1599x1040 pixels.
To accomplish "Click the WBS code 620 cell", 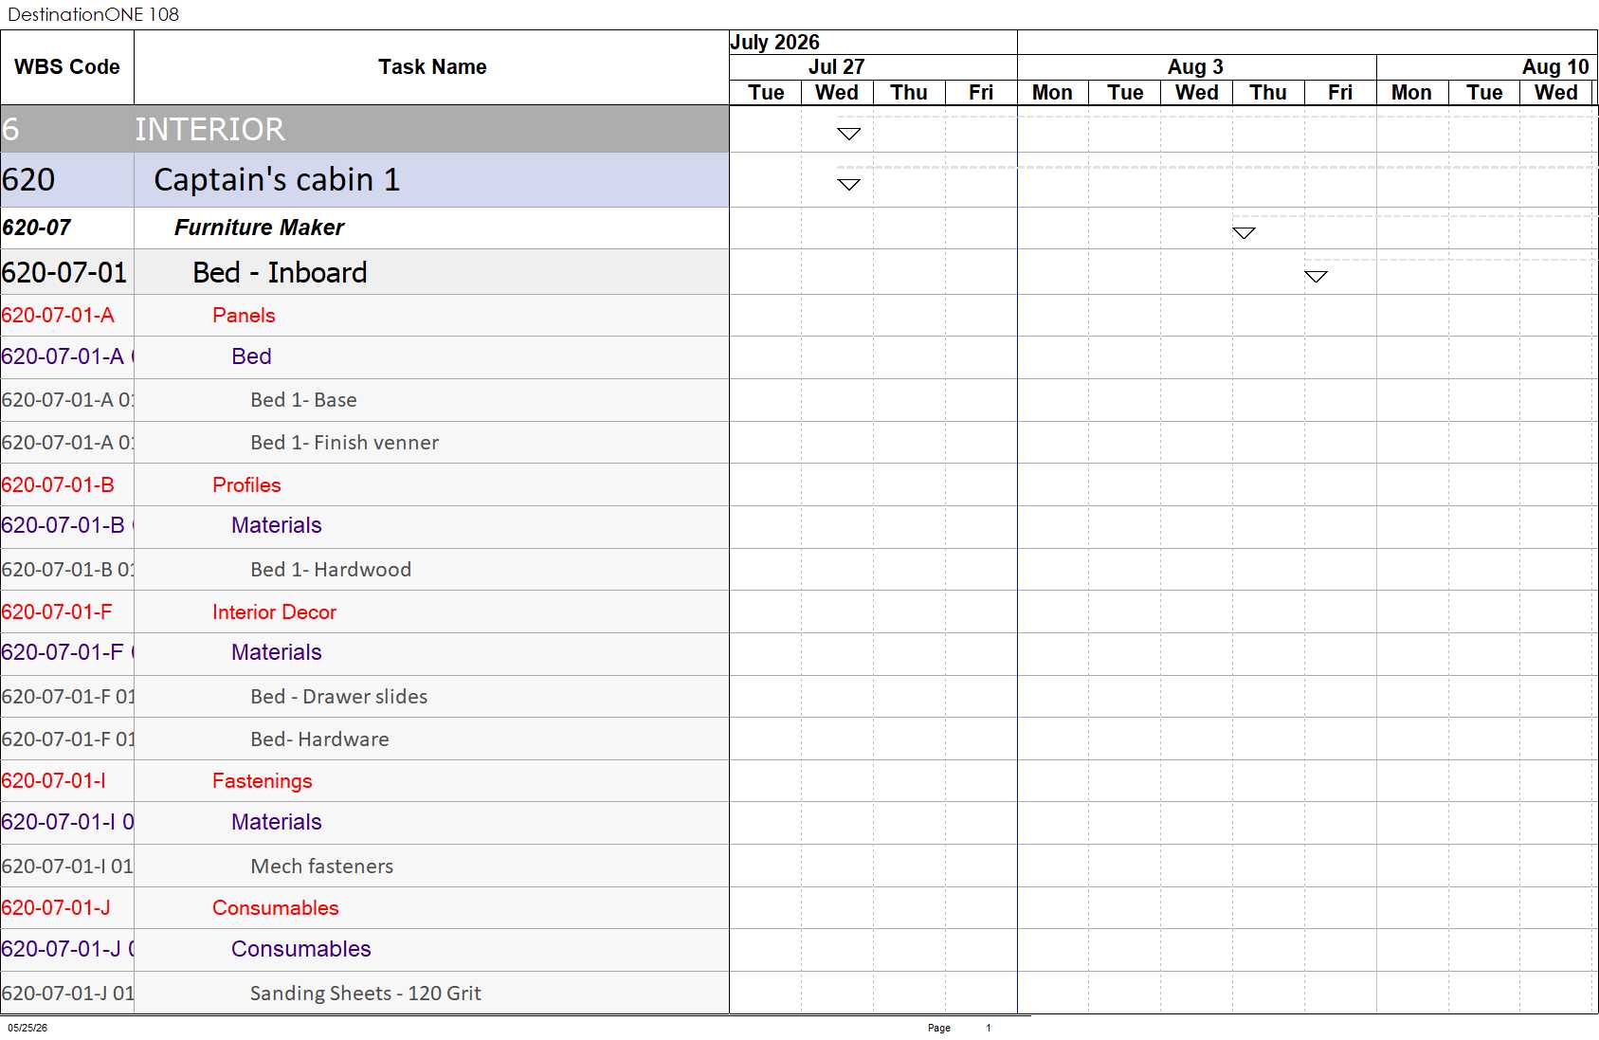I will click(x=67, y=180).
